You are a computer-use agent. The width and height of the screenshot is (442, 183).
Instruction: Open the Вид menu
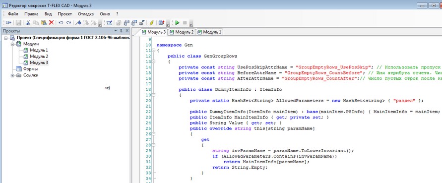pyautogui.click(x=48, y=14)
